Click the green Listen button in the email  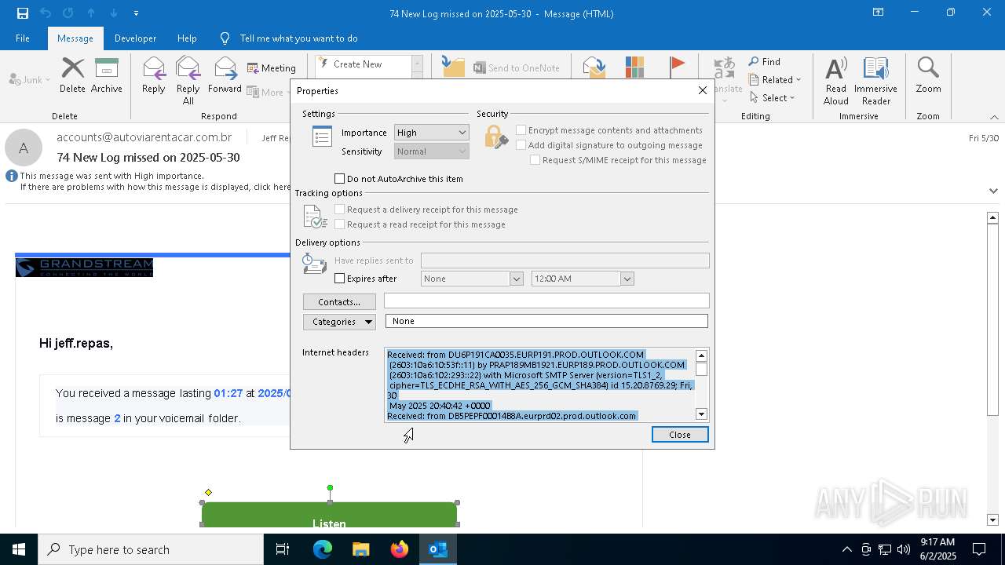(x=329, y=516)
